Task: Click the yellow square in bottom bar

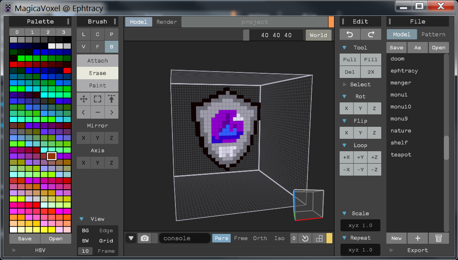Action: [x=329, y=239]
